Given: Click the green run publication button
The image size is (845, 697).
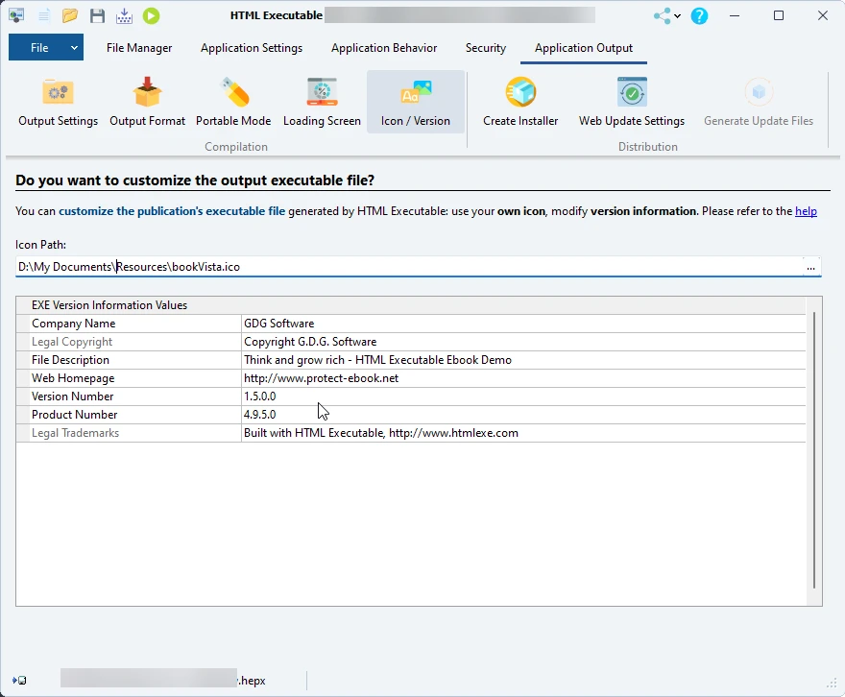Looking at the screenshot, I should click(151, 15).
